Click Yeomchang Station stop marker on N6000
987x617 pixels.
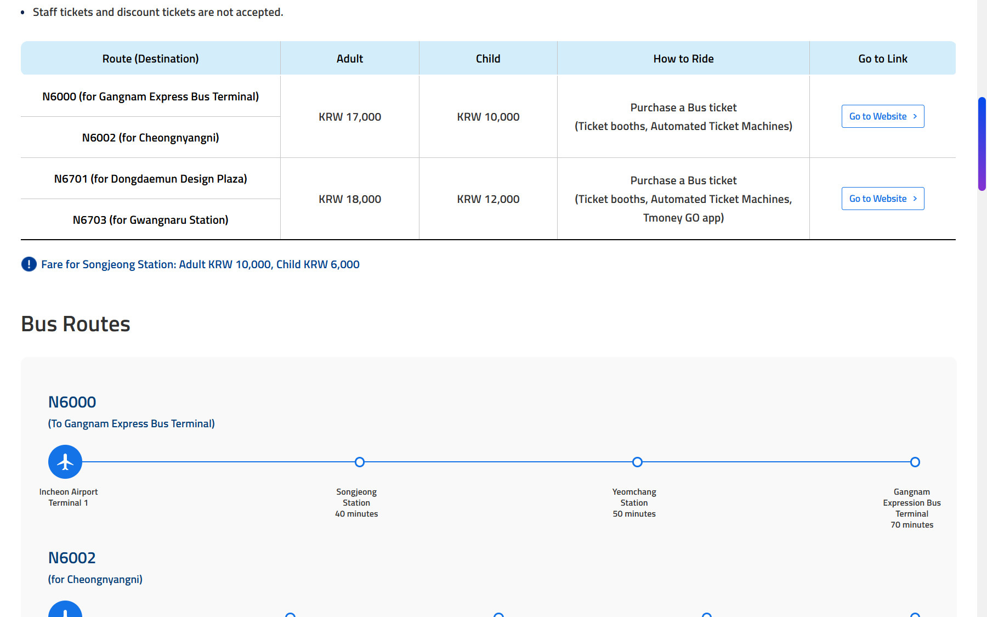pyautogui.click(x=637, y=462)
